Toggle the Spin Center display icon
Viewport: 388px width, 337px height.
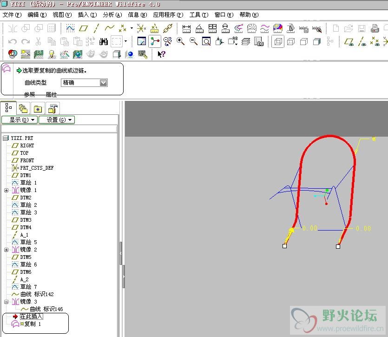[x=155, y=41]
